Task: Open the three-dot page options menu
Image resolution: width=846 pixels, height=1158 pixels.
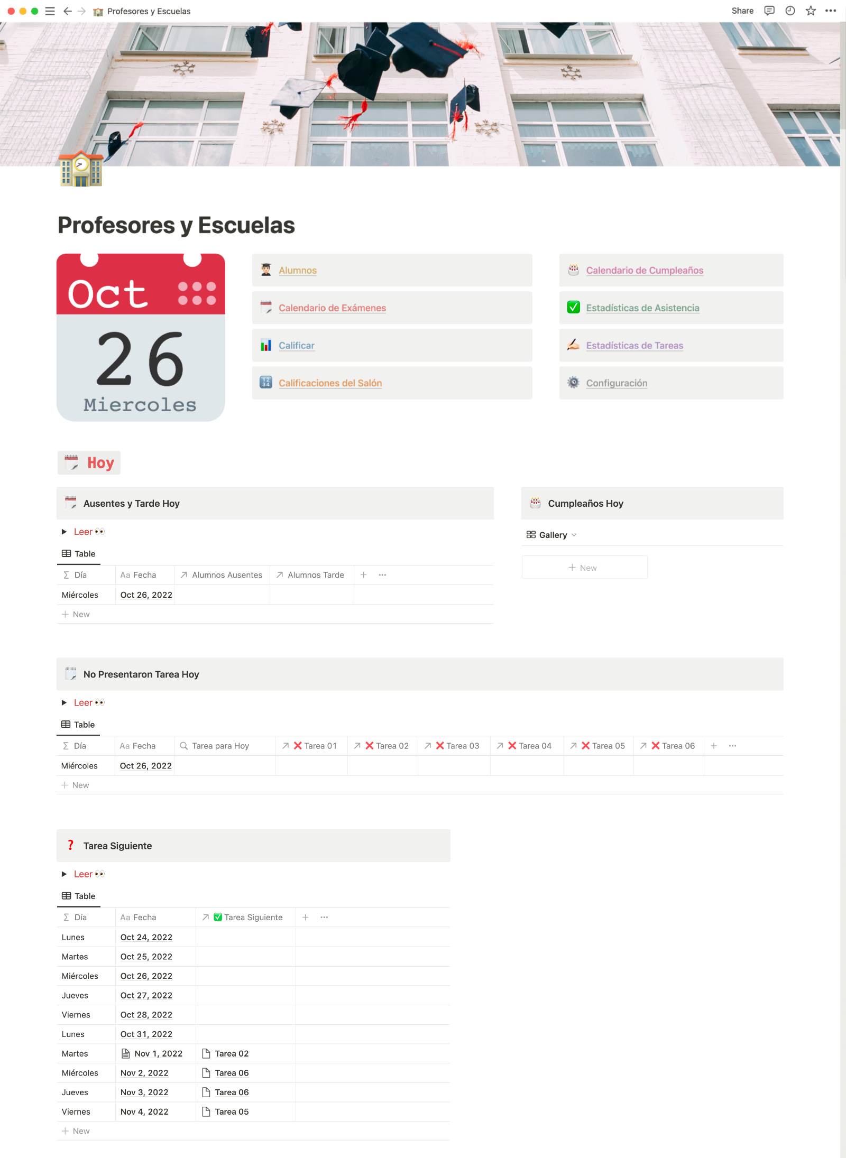Action: (831, 11)
